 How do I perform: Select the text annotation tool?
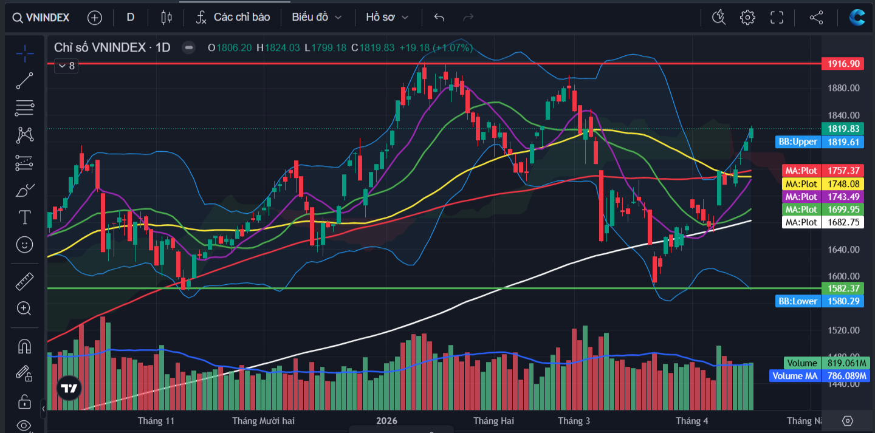pos(24,217)
